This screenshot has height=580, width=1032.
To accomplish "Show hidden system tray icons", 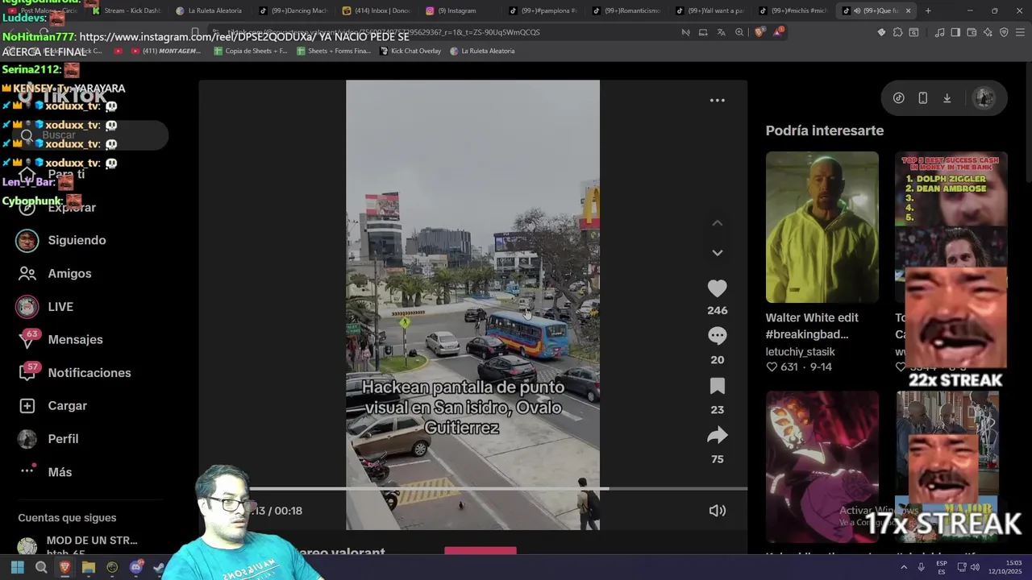I will click(904, 567).
